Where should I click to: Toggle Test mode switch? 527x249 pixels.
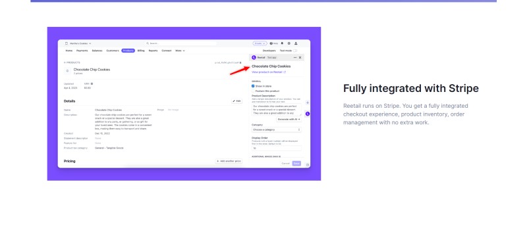[x=294, y=51]
